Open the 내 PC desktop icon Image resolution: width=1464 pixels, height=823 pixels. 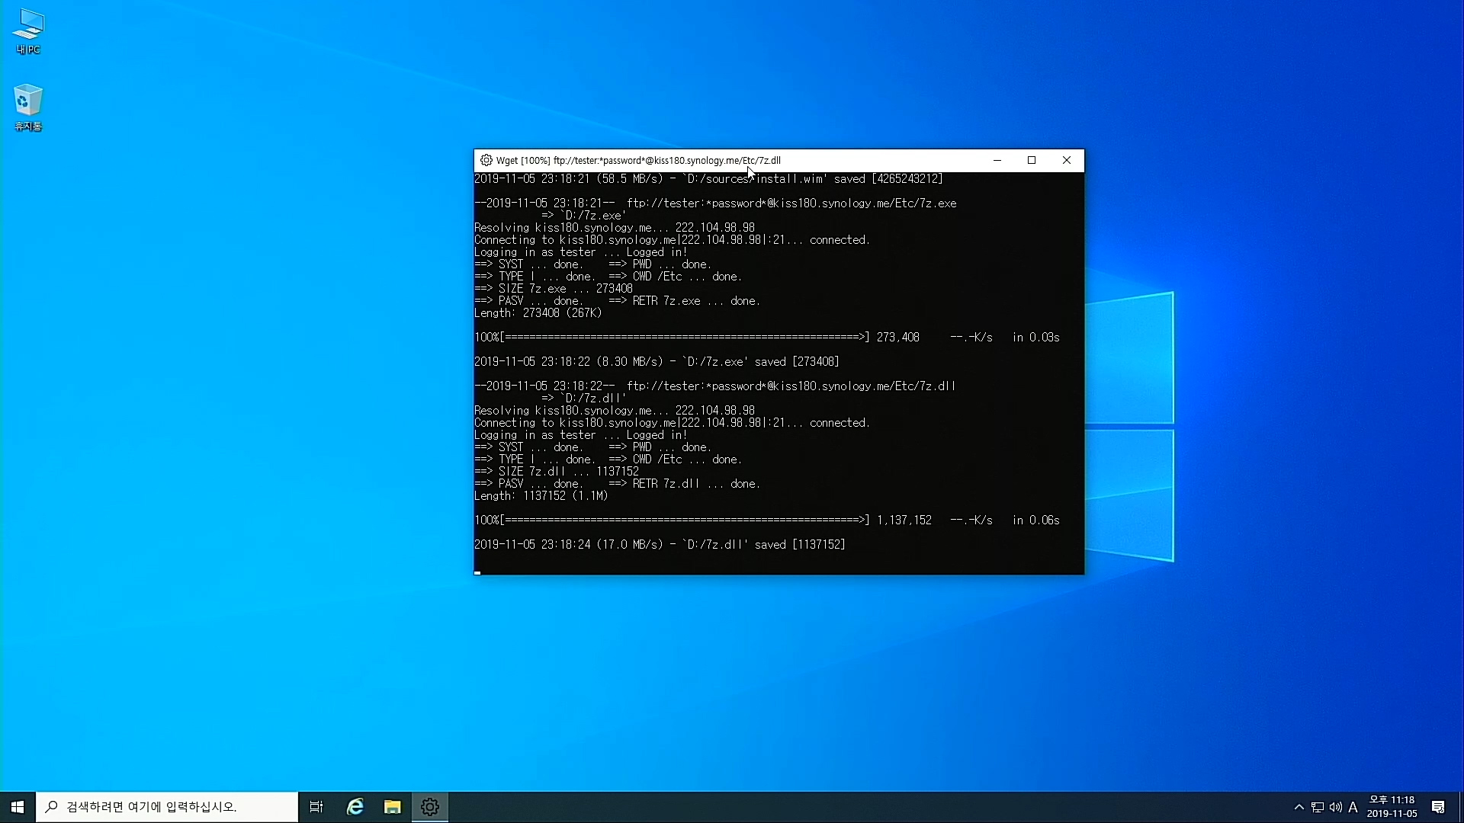pyautogui.click(x=28, y=32)
